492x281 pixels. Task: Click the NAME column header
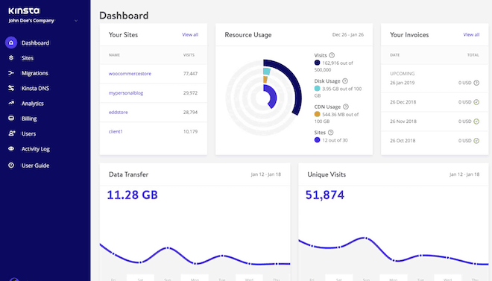(x=114, y=55)
